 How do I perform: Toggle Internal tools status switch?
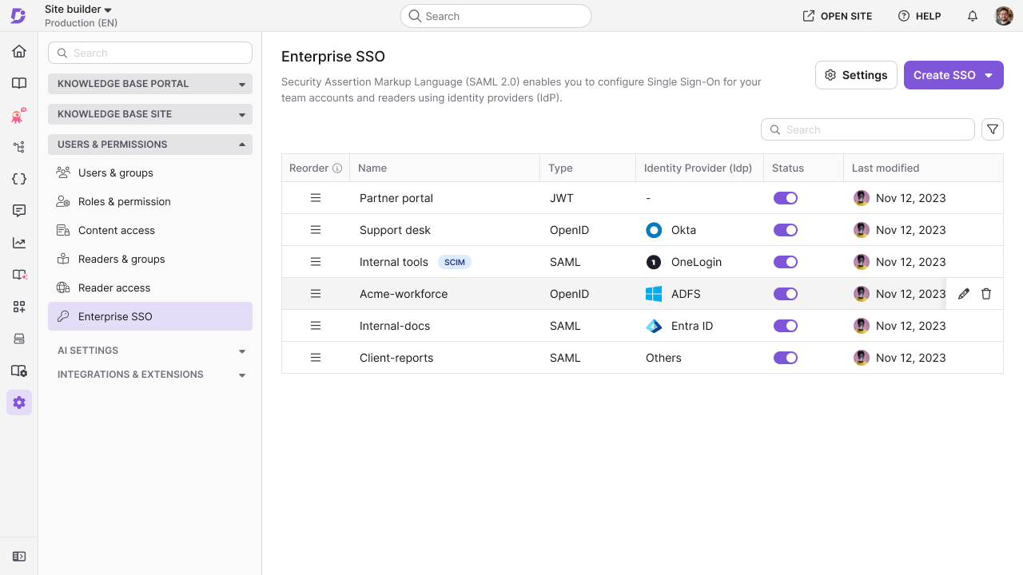click(786, 262)
